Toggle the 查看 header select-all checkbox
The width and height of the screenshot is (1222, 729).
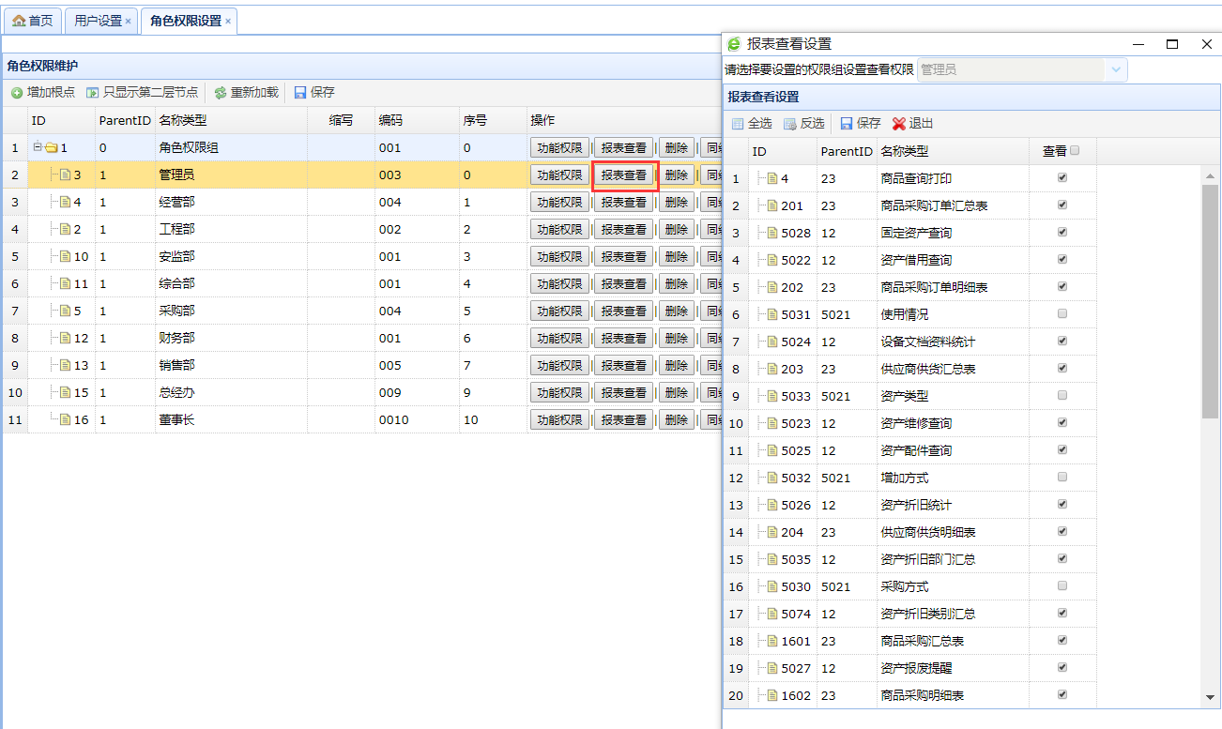pos(1076,150)
